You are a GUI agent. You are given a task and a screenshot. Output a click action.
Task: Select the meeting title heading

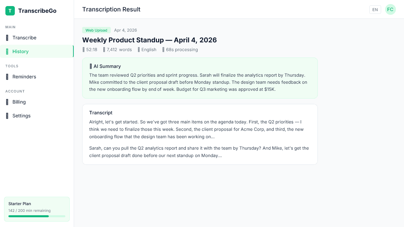click(149, 40)
